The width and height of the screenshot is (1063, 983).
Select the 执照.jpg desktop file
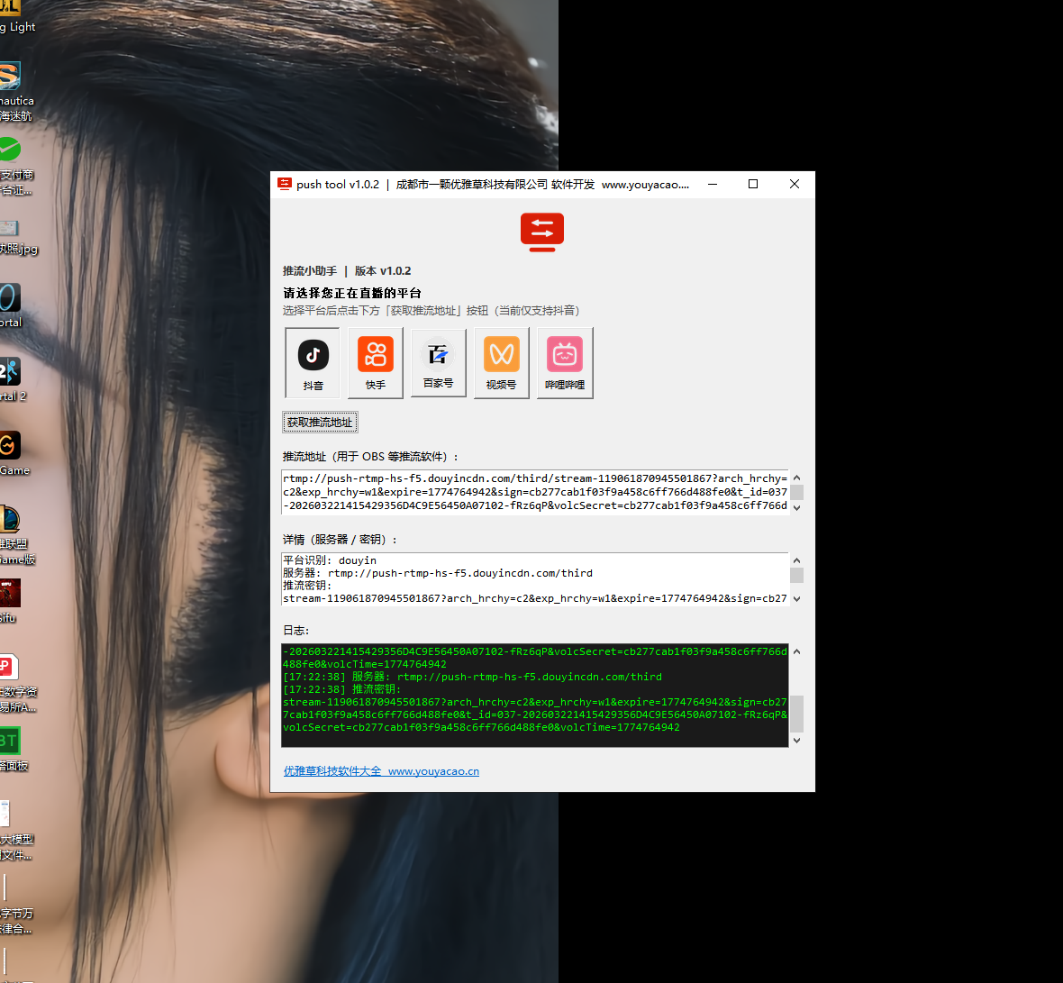pos(15,237)
